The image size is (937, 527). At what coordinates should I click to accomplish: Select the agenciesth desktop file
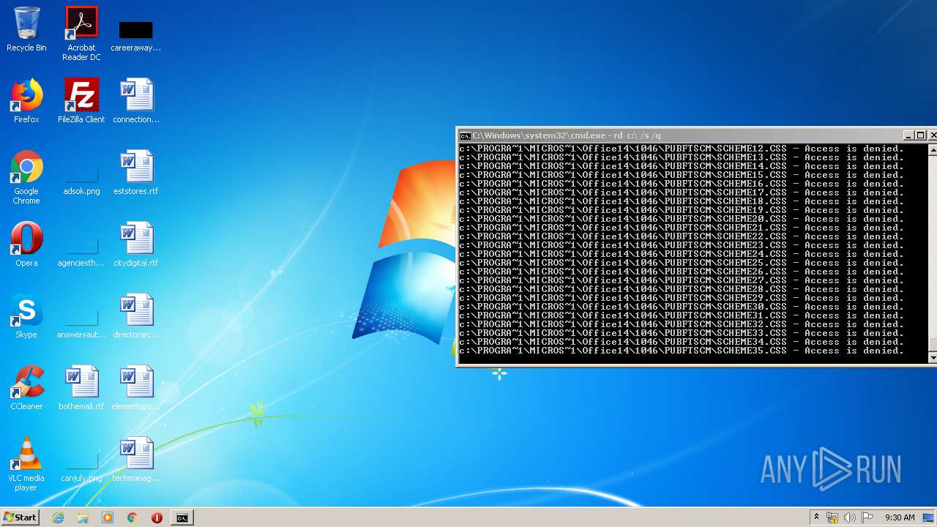click(81, 252)
